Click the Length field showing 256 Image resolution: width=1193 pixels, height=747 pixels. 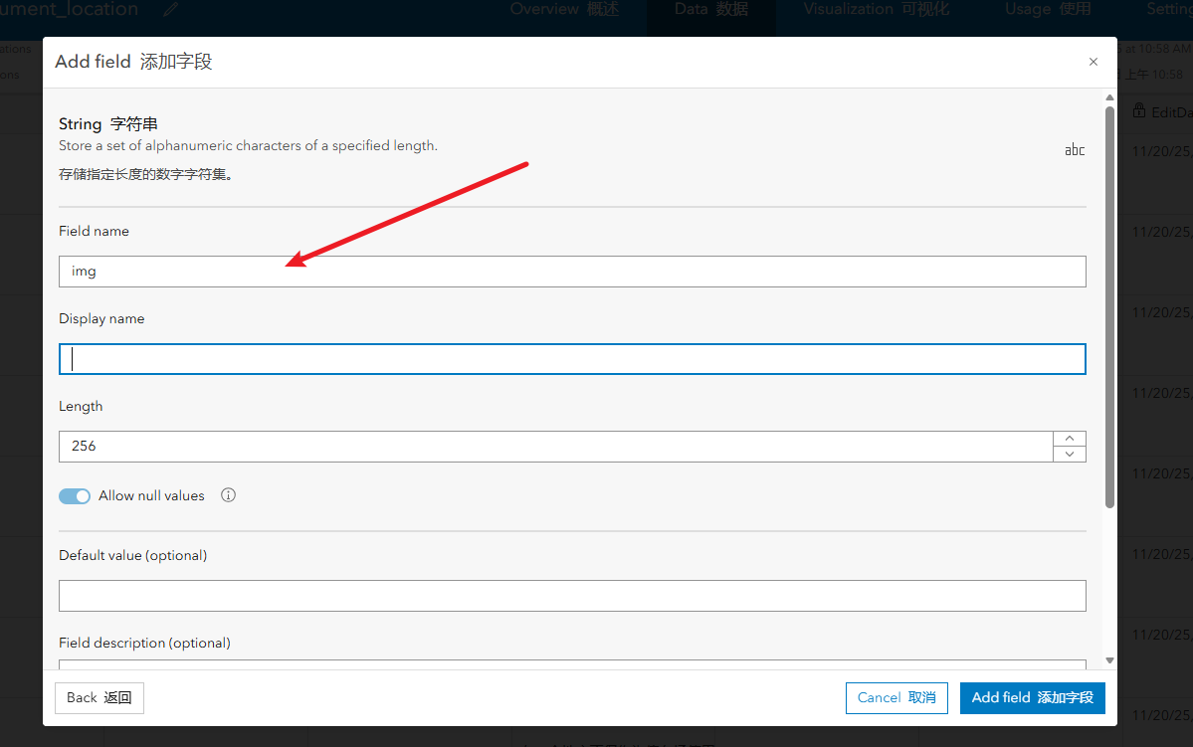(x=555, y=447)
